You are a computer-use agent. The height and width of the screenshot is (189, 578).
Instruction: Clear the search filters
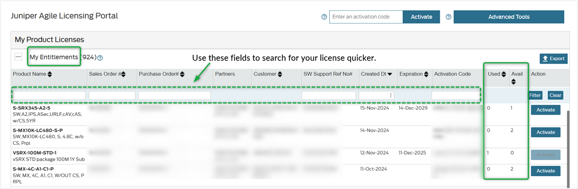(555, 95)
